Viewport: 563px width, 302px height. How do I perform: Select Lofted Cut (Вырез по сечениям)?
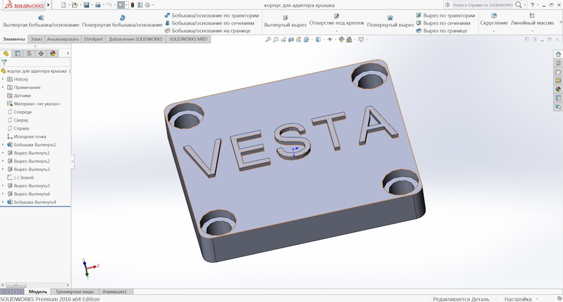coord(443,23)
